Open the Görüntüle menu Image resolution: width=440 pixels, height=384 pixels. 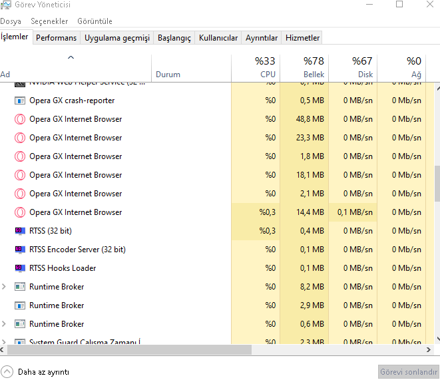click(x=95, y=21)
